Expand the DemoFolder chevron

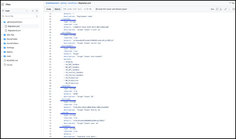click(2, 39)
